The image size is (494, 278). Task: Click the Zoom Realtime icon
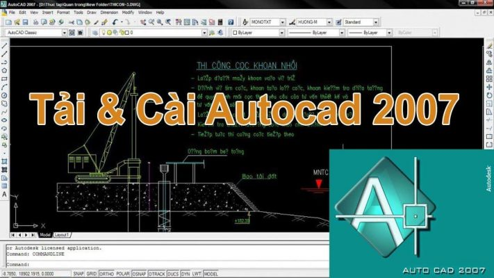click(151, 22)
